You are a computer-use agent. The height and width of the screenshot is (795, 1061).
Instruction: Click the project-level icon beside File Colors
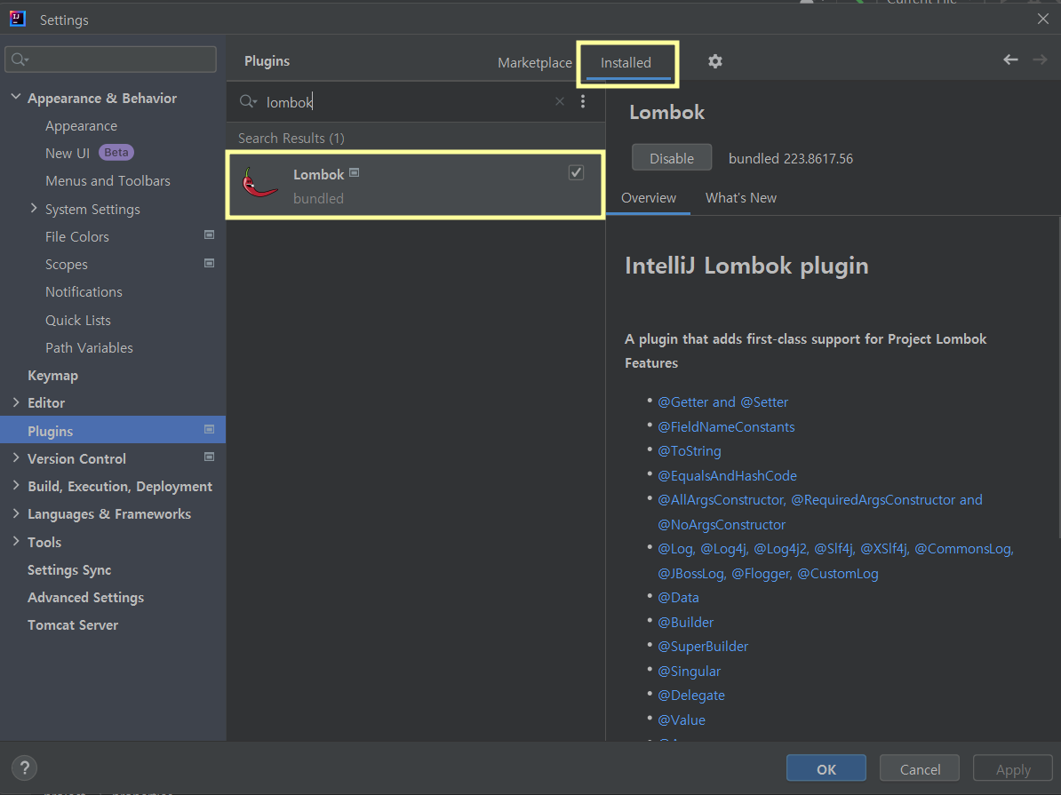(209, 235)
